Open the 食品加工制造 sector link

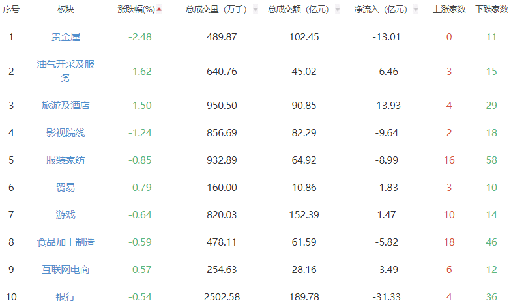point(65,242)
